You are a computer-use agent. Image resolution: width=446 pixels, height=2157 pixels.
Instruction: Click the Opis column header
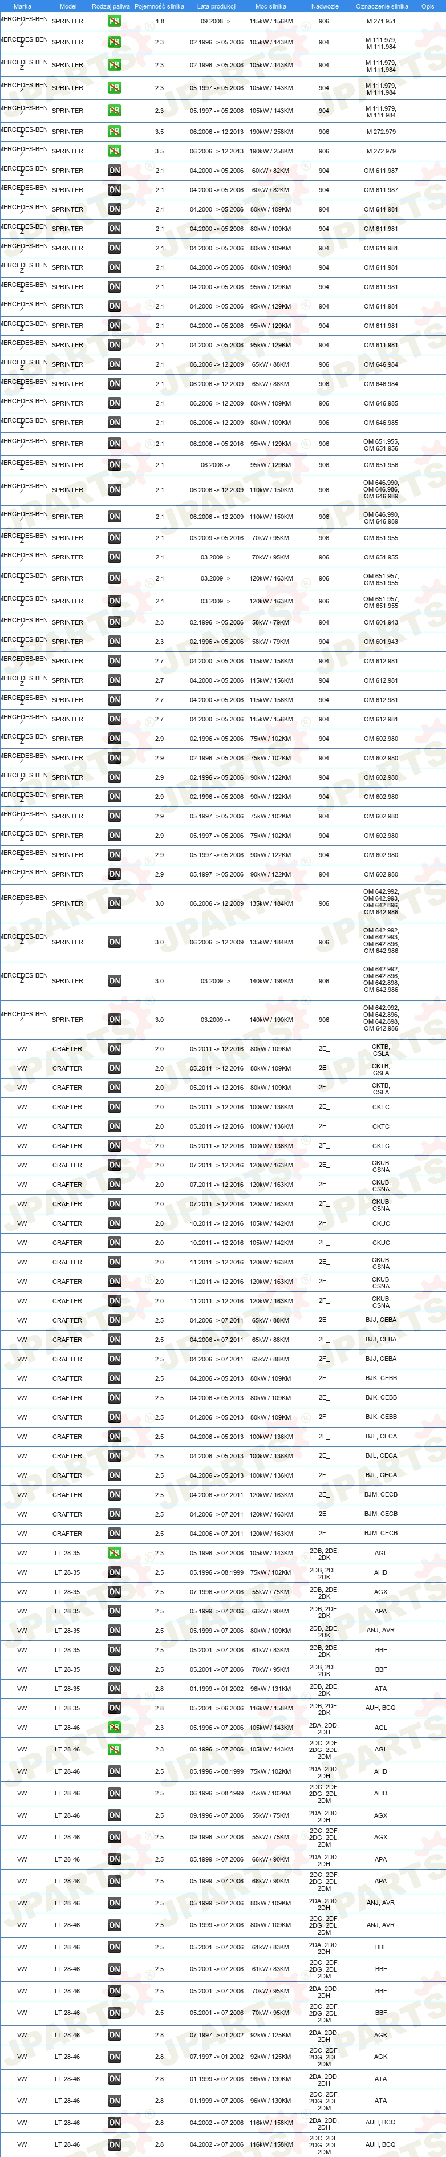coord(428,6)
